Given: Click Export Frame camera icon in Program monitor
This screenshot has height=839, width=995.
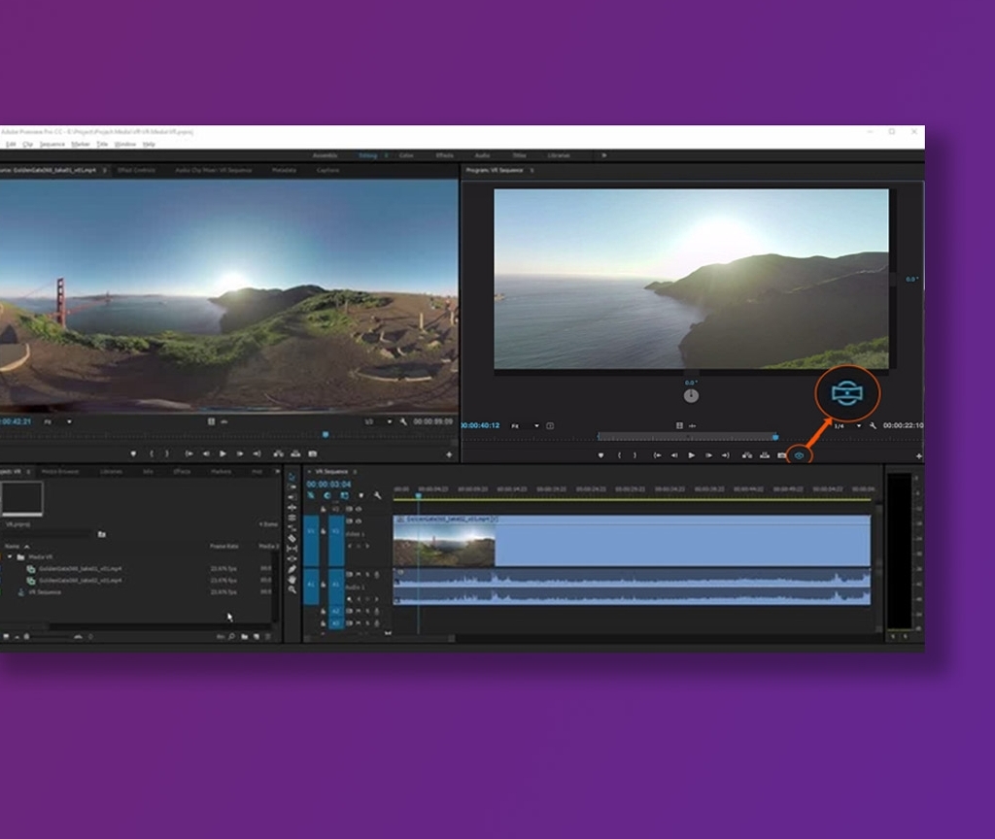Looking at the screenshot, I should 781,454.
